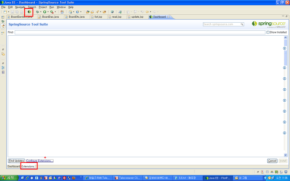Click the Open Web Browser globe icon
The image size is (290, 181).
pyautogui.click(x=112, y=12)
